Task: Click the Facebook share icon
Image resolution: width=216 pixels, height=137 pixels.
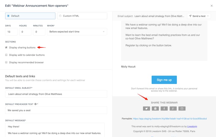Action: coord(164,109)
